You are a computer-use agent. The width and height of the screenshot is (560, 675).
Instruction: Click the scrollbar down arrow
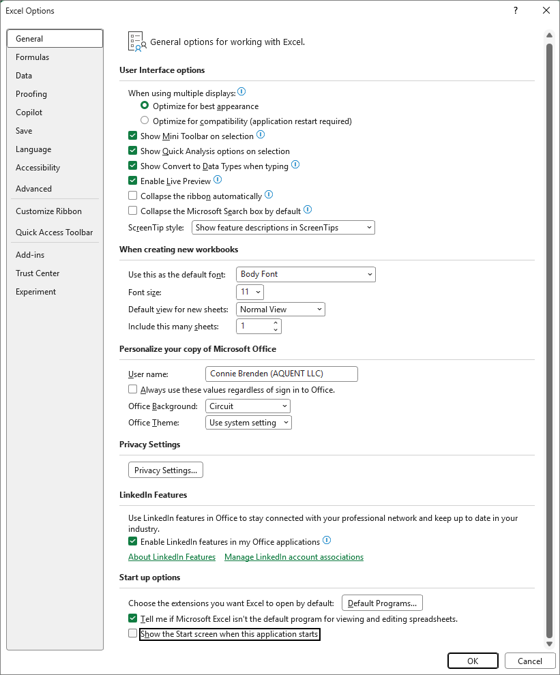click(549, 644)
